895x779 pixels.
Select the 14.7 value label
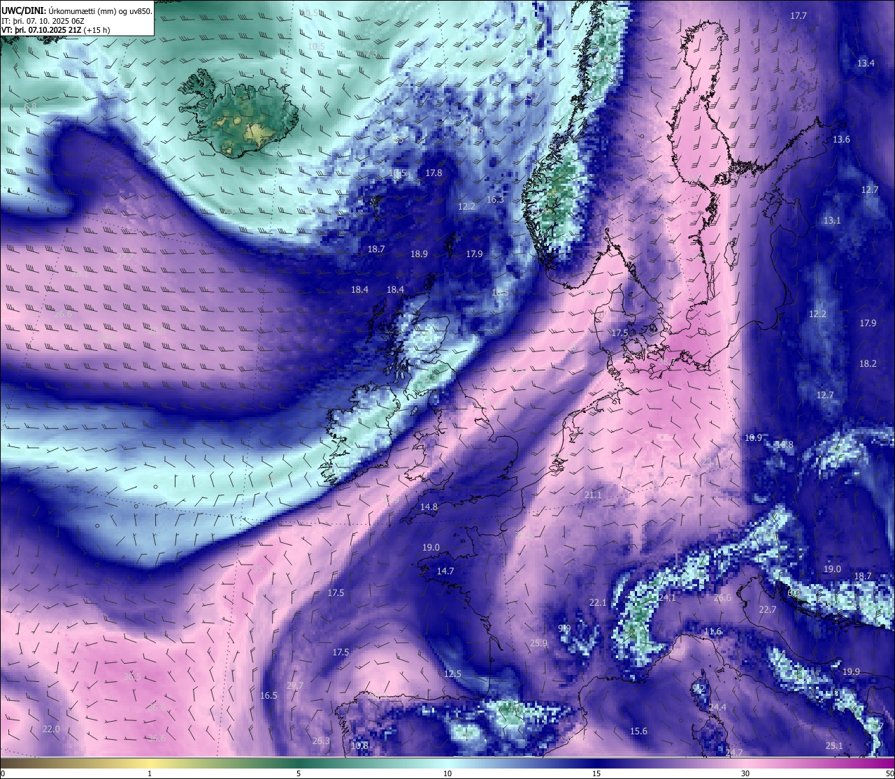(x=445, y=571)
